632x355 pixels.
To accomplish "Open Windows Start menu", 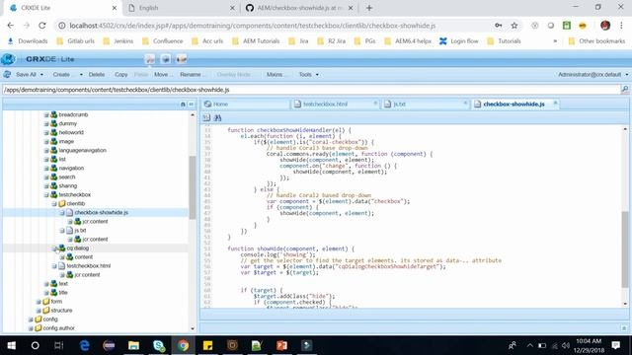I will click(x=11, y=345).
